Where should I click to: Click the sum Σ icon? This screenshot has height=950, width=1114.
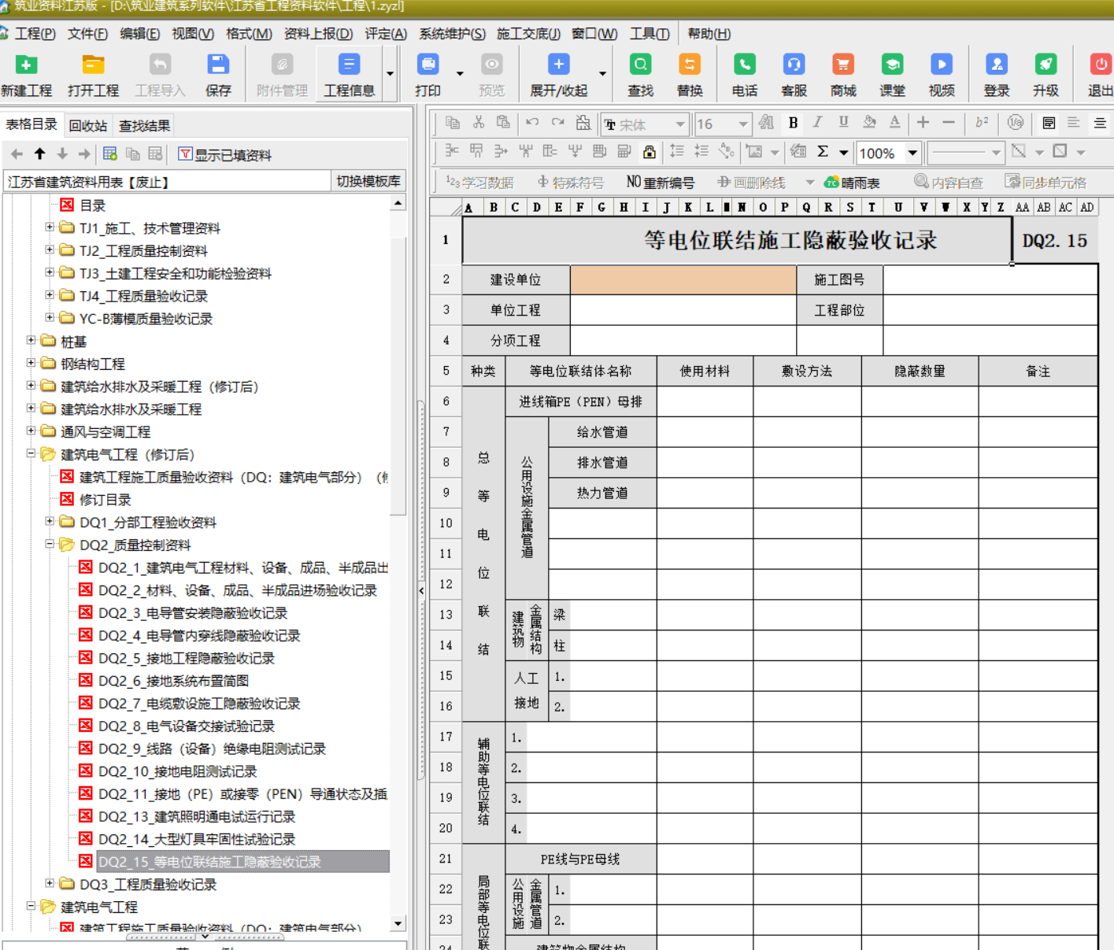[823, 151]
